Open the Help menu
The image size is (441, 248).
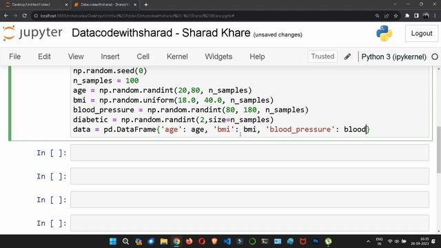click(257, 56)
